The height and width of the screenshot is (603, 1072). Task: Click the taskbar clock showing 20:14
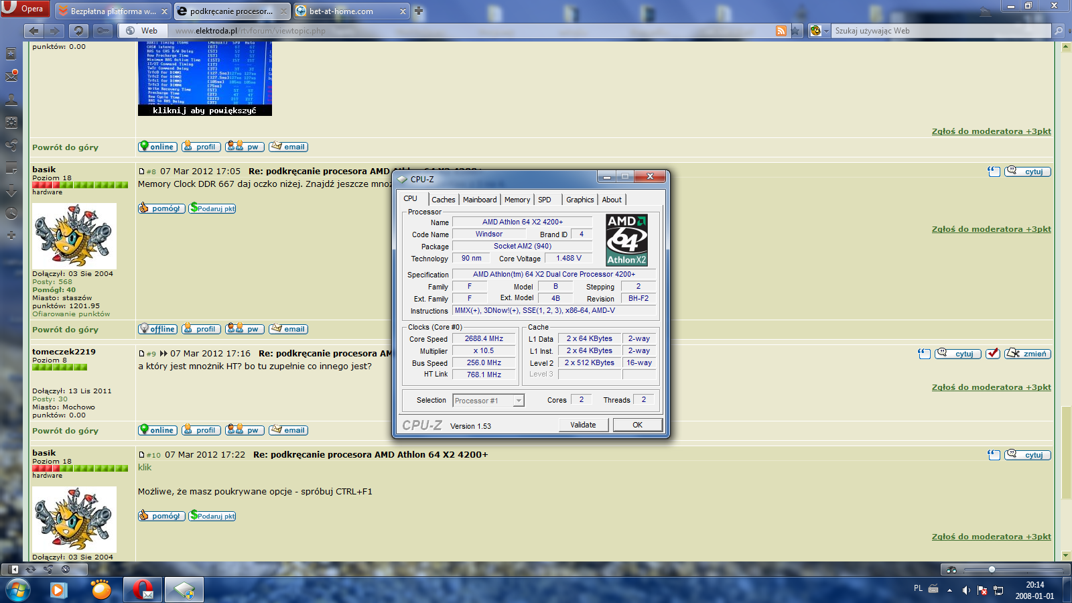[x=1034, y=590]
